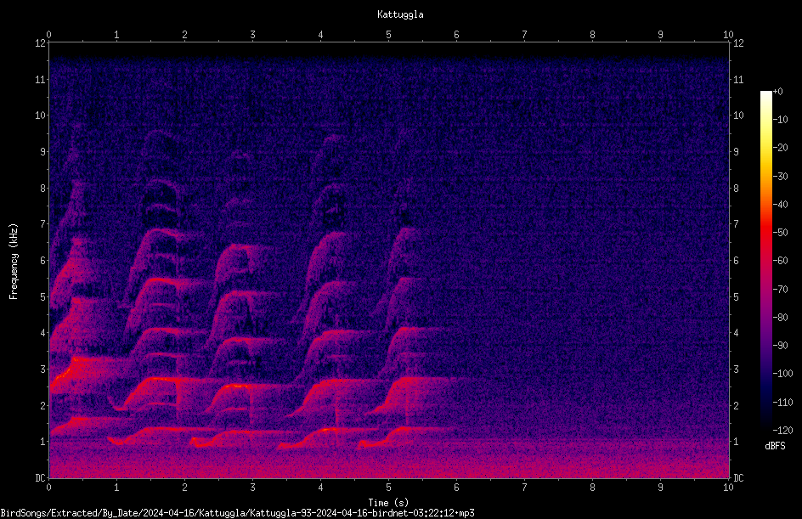The image size is (802, 519).
Task: Click the dBFS unit label
Action: 775,446
